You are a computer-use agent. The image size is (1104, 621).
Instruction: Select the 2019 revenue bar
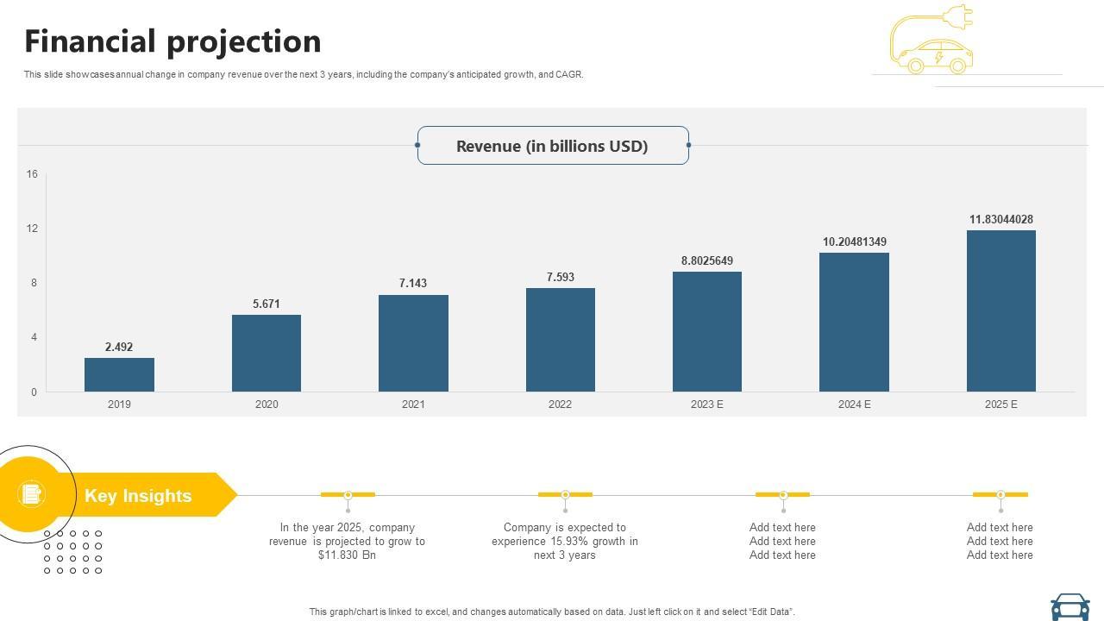click(119, 374)
